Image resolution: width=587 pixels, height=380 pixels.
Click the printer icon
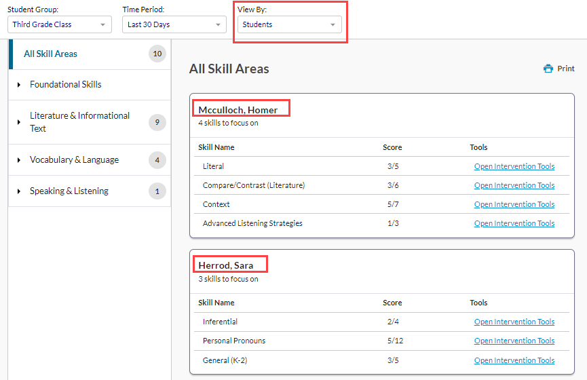(548, 69)
